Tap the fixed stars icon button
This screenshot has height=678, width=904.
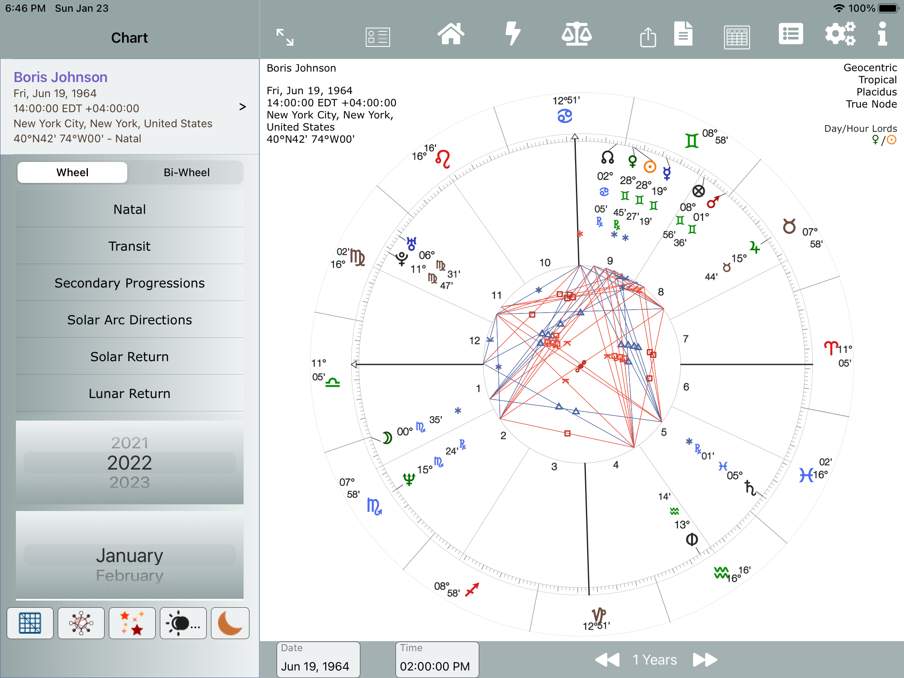tap(132, 623)
